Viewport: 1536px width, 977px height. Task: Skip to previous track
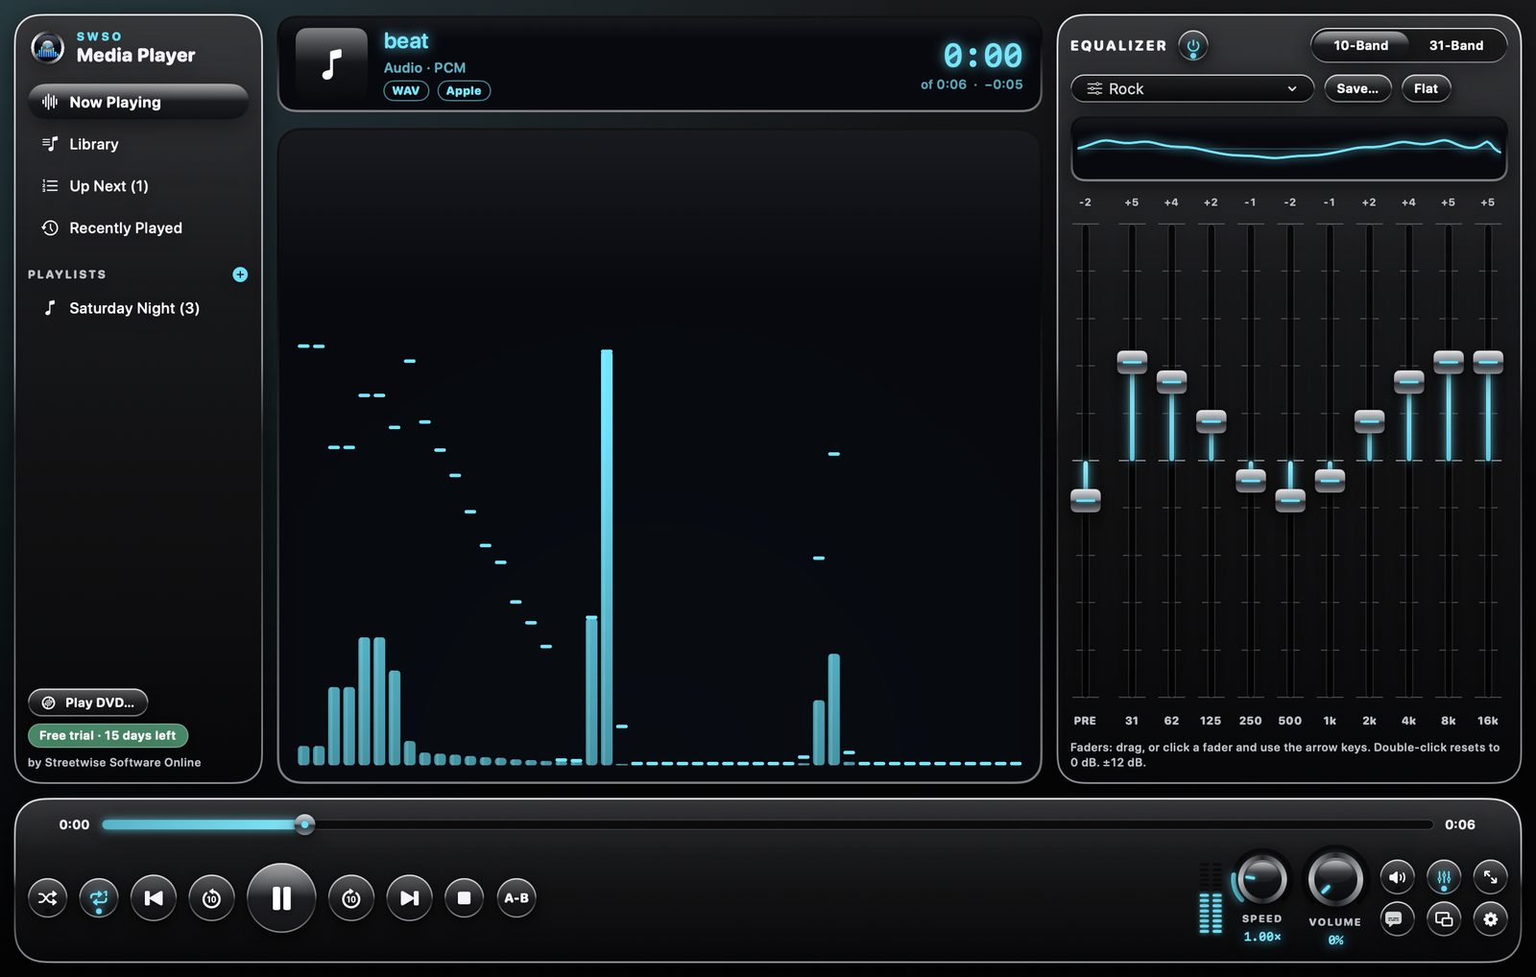tap(154, 898)
